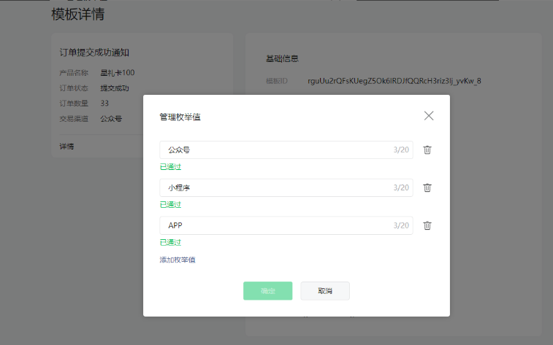Delete the 公众号 enum value
Viewport: 553px width, 345px height.
point(427,150)
